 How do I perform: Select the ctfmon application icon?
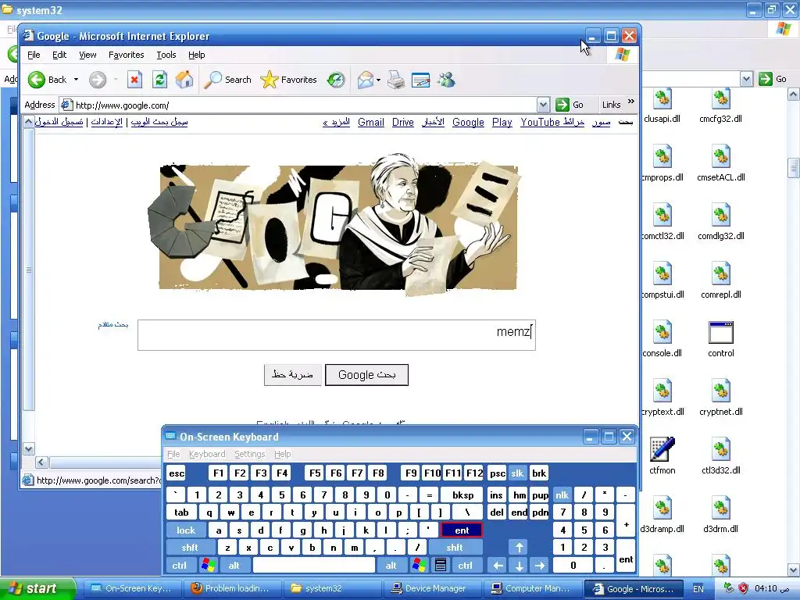(662, 449)
